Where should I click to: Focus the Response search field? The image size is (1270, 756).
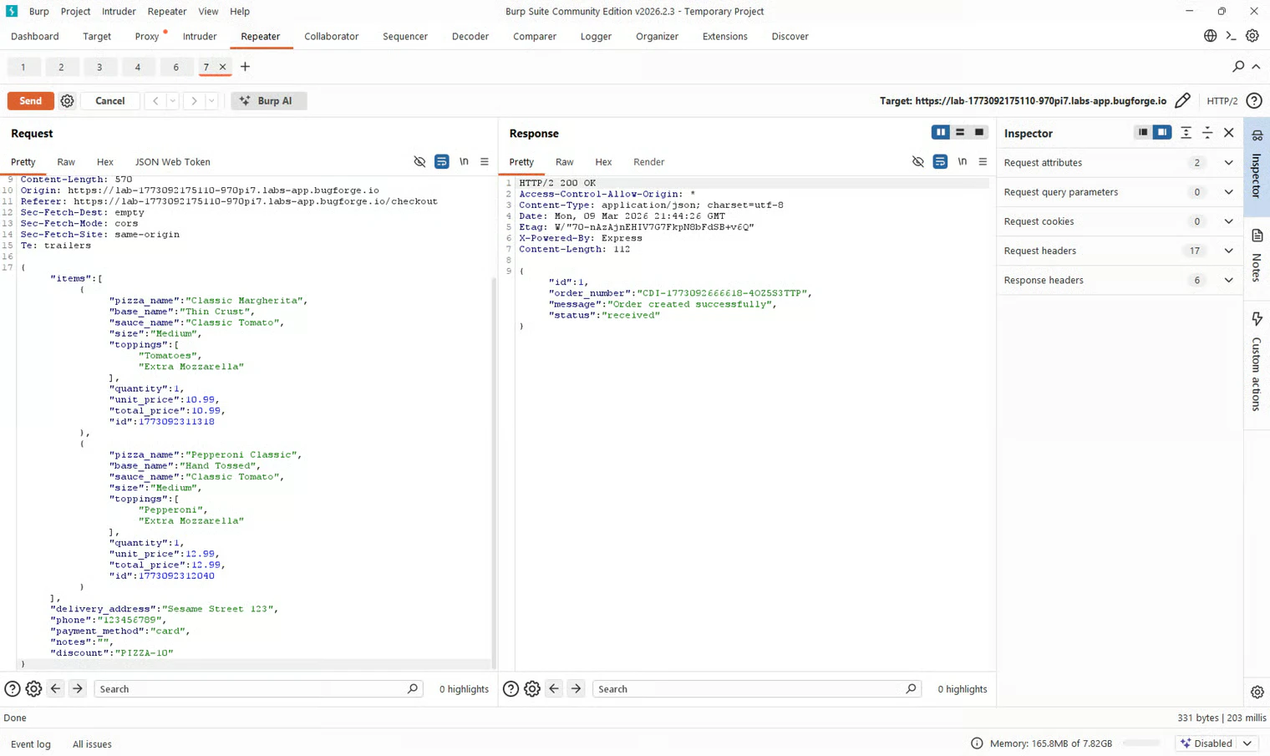756,689
